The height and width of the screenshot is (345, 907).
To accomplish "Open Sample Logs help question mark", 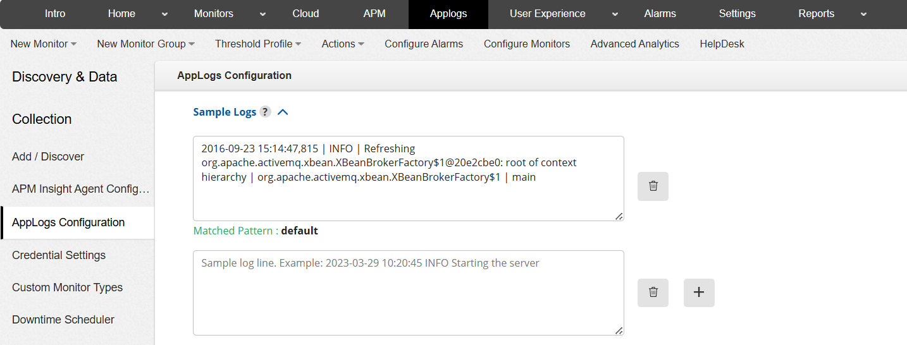I will tap(265, 112).
